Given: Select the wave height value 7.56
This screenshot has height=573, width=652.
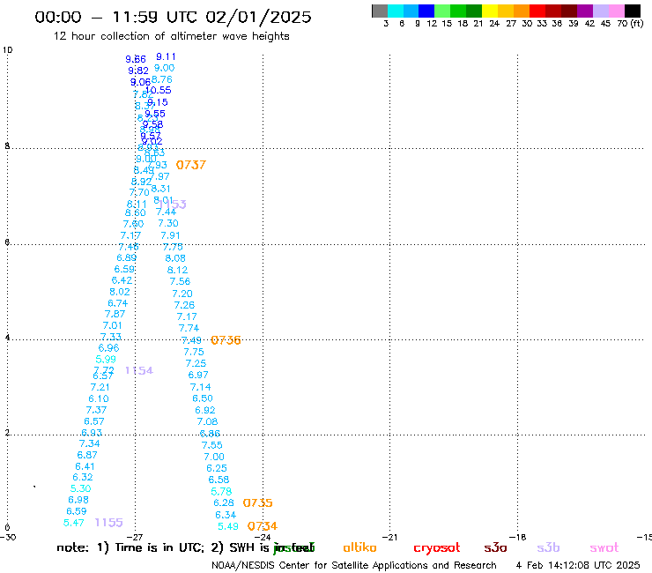Looking at the screenshot, I should tap(180, 282).
